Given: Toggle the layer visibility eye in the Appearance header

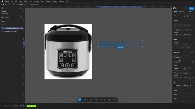Looking at the screenshot, I should pos(190,52).
